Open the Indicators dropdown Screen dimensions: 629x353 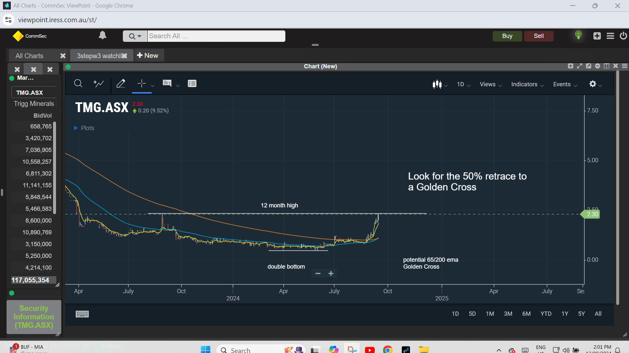click(527, 84)
